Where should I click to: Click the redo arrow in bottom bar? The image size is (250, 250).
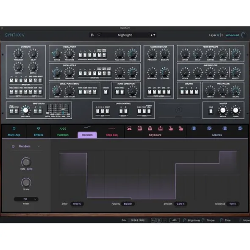click(x=164, y=220)
